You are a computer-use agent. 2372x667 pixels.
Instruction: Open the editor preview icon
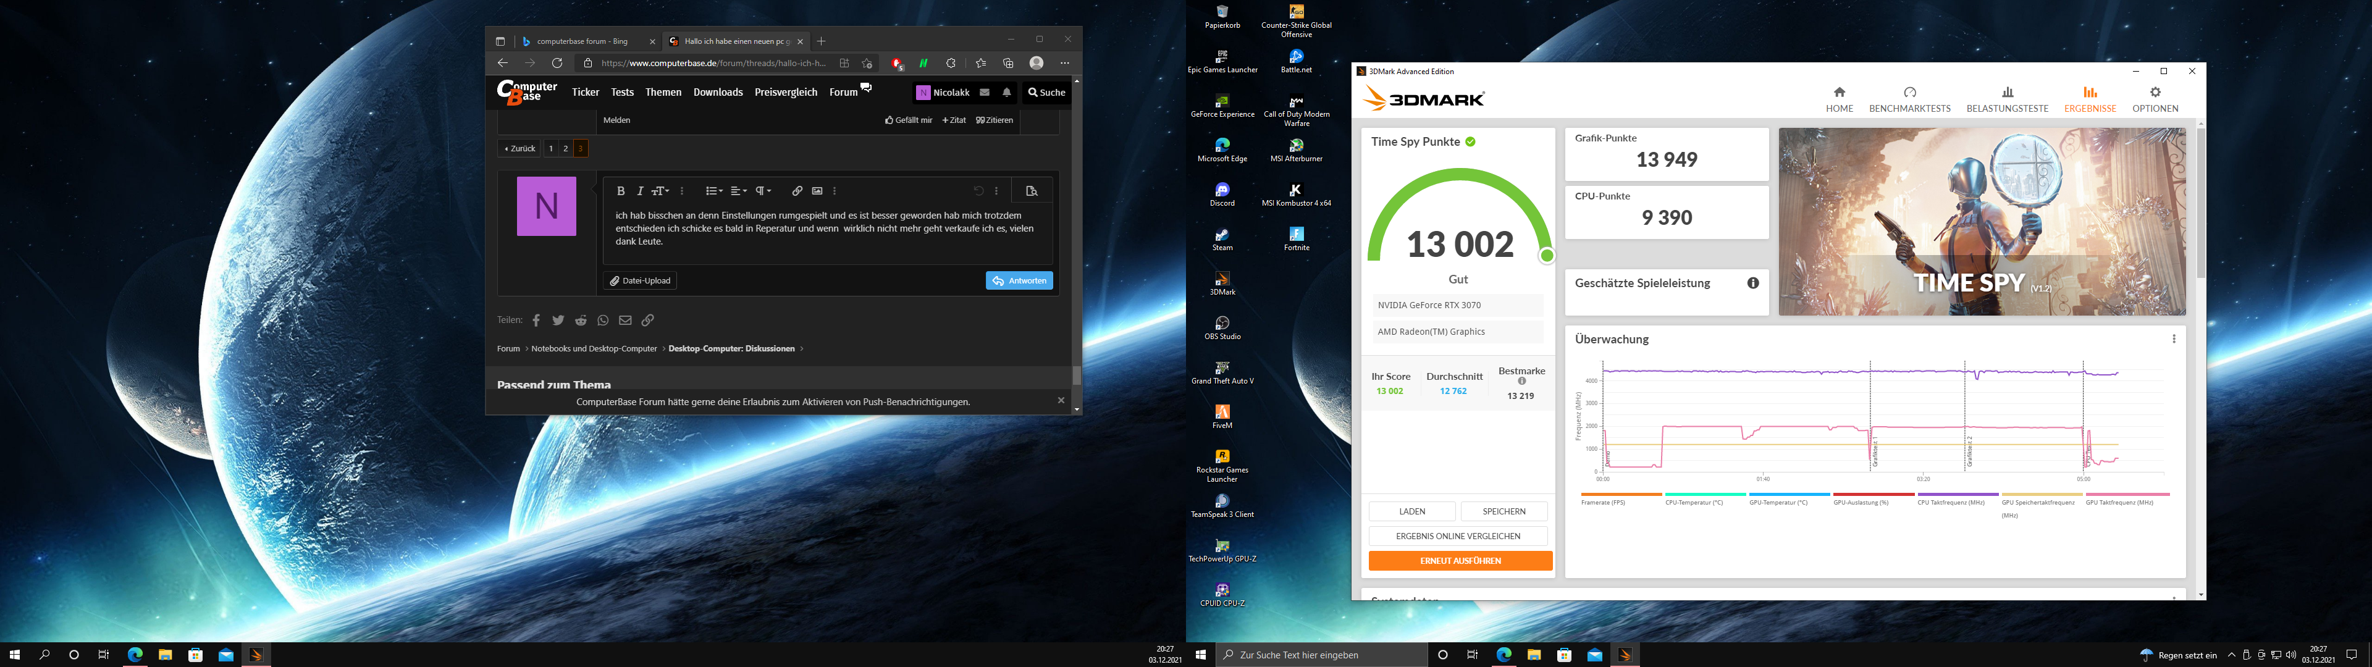coord(1032,191)
